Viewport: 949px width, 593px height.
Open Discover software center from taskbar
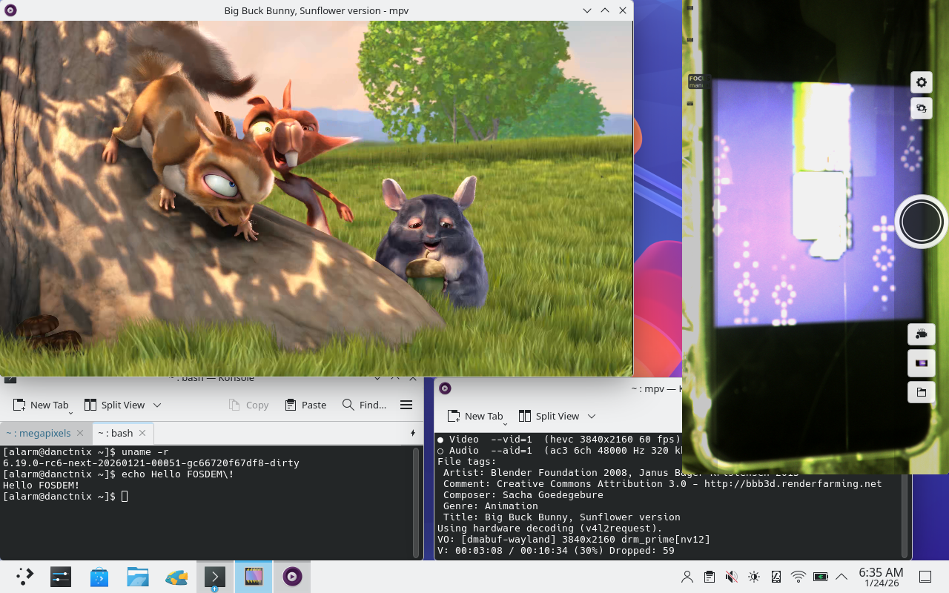pyautogui.click(x=99, y=577)
